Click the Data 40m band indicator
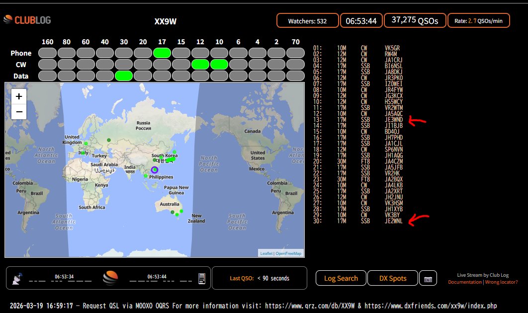This screenshot has width=528, height=313. click(x=105, y=76)
